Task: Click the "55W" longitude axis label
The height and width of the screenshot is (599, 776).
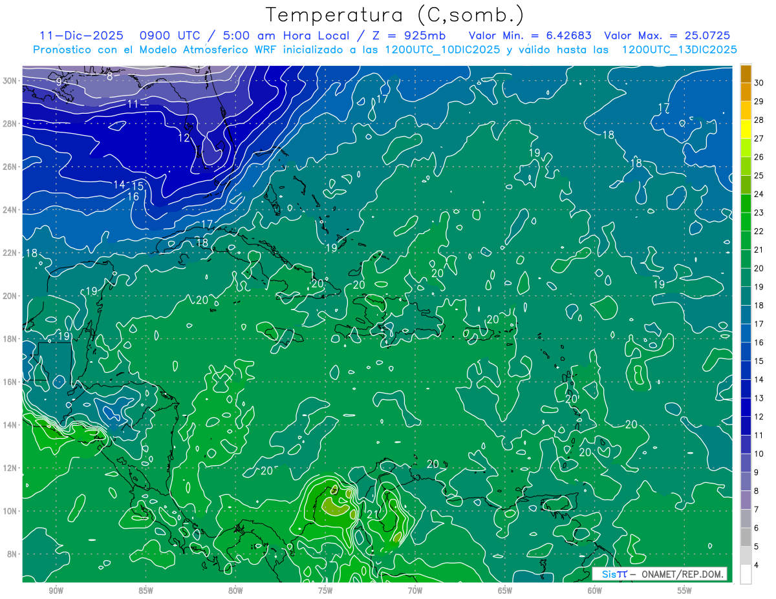Action: click(x=685, y=591)
